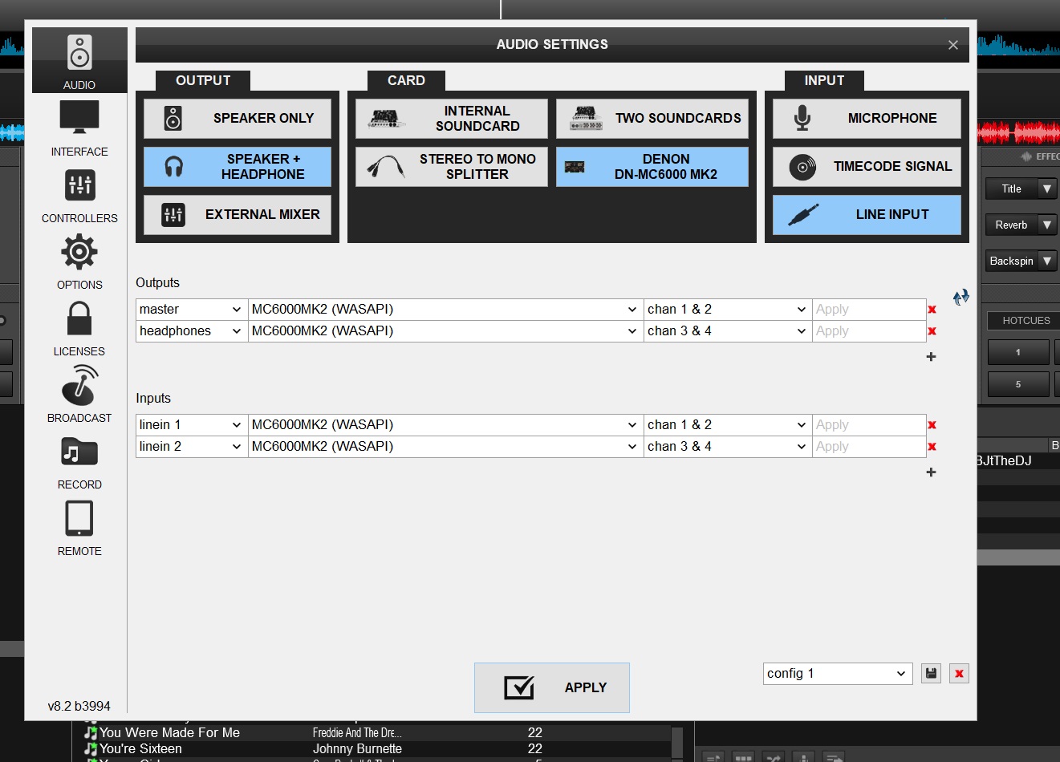The height and width of the screenshot is (762, 1060).
Task: Open the Options gear icon
Action: (x=79, y=252)
